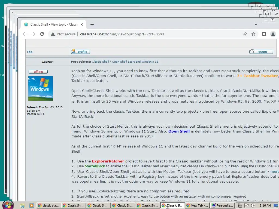Select the Classic Shell View topic tab
This screenshot has width=279, height=209.
click(53, 24)
